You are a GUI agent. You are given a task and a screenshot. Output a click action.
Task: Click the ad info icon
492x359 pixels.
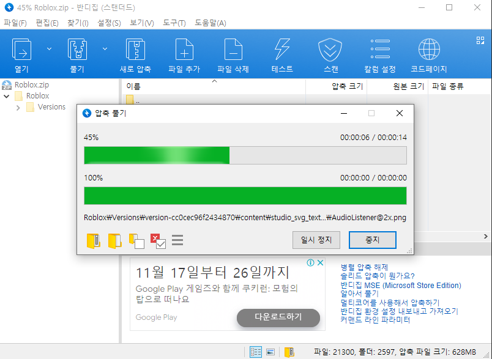310,263
